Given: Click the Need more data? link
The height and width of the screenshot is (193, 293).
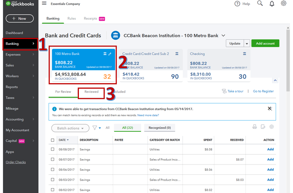Looking at the screenshot, I should tap(148, 115).
